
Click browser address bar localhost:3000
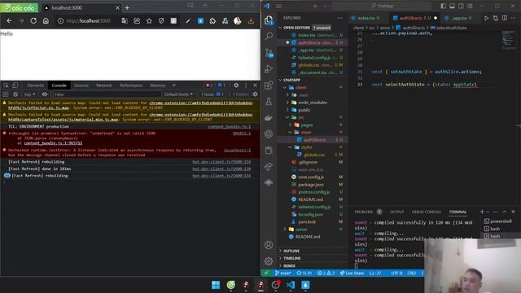[89, 21]
